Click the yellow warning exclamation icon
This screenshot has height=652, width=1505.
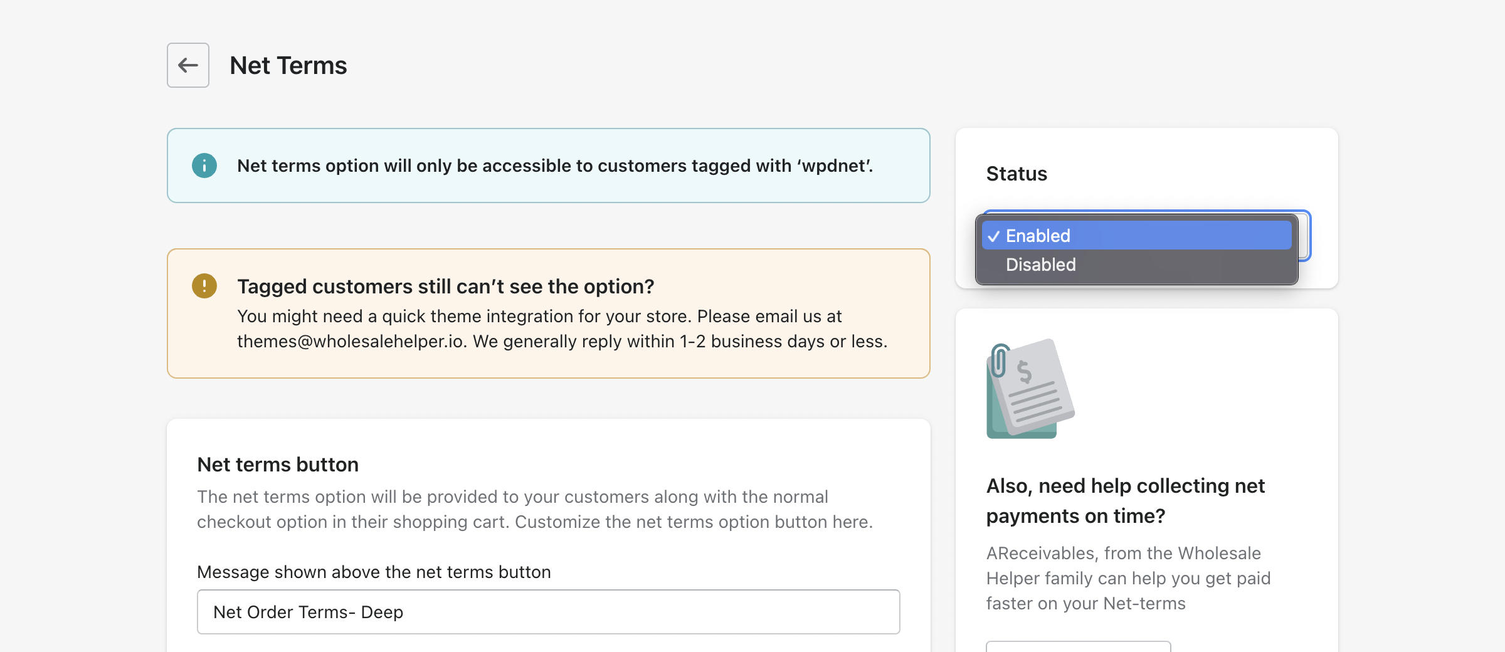click(204, 286)
